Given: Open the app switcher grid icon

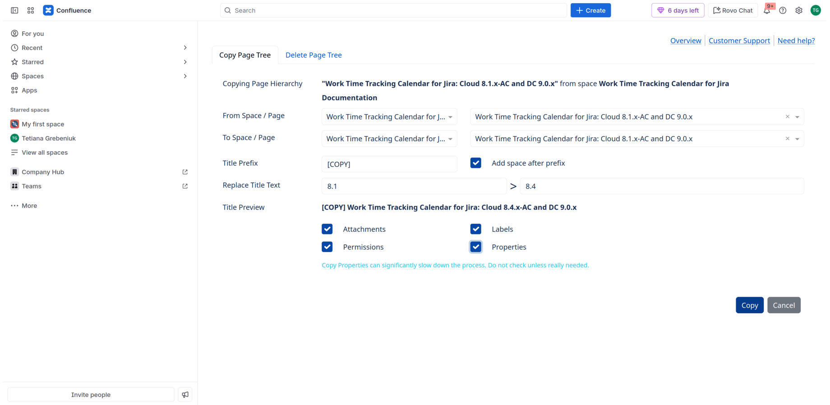Looking at the screenshot, I should [31, 10].
